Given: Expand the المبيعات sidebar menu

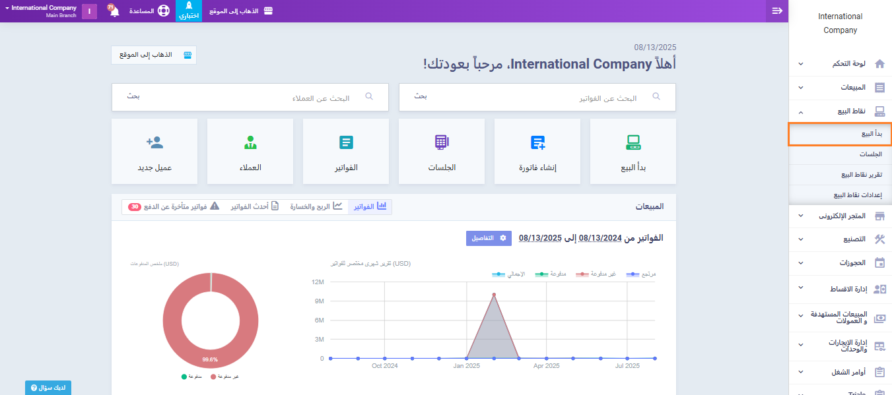Looking at the screenshot, I should tap(840, 87).
